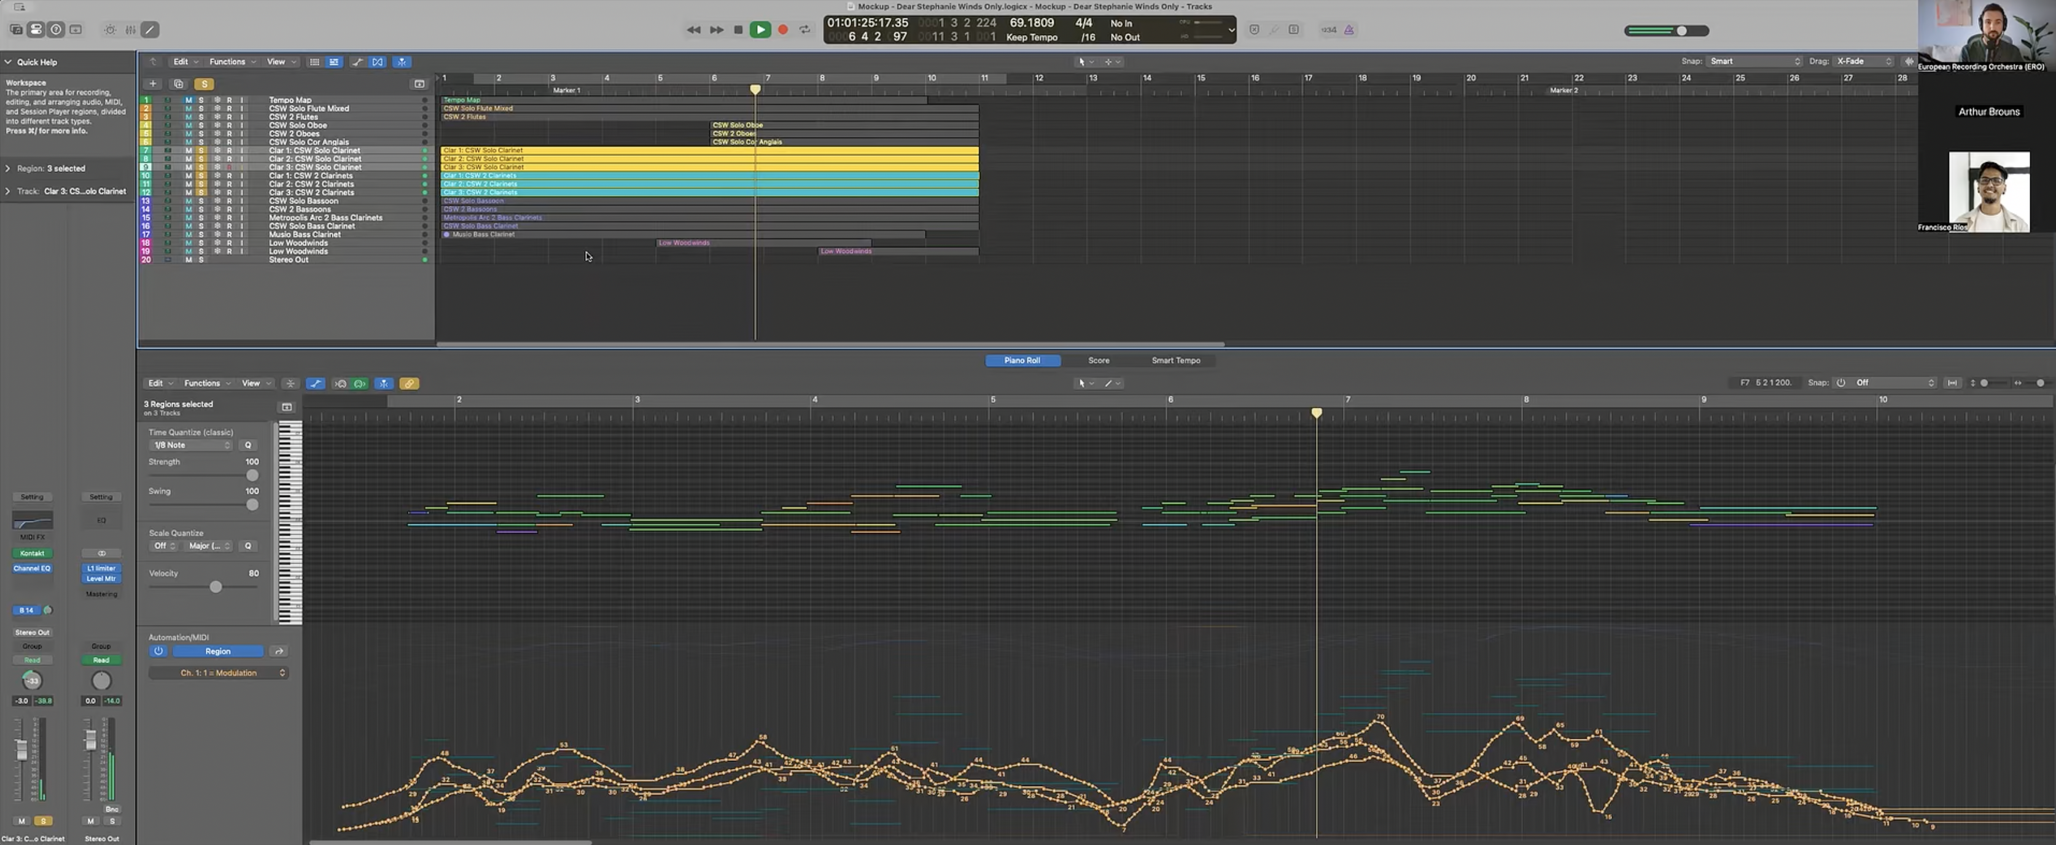The width and height of the screenshot is (2056, 845).
Task: Click Marker 2 in the ruler
Action: tap(1563, 90)
